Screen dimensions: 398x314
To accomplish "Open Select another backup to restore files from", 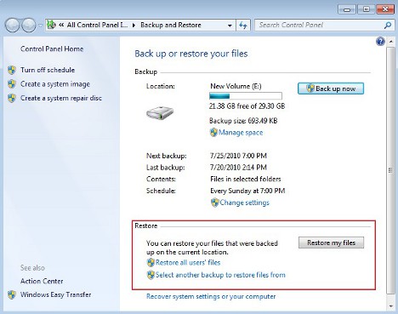I will 220,275.
